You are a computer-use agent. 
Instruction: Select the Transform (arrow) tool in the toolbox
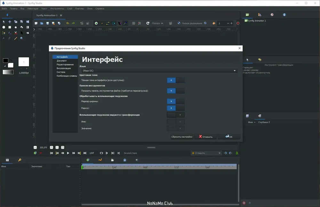click(4, 22)
